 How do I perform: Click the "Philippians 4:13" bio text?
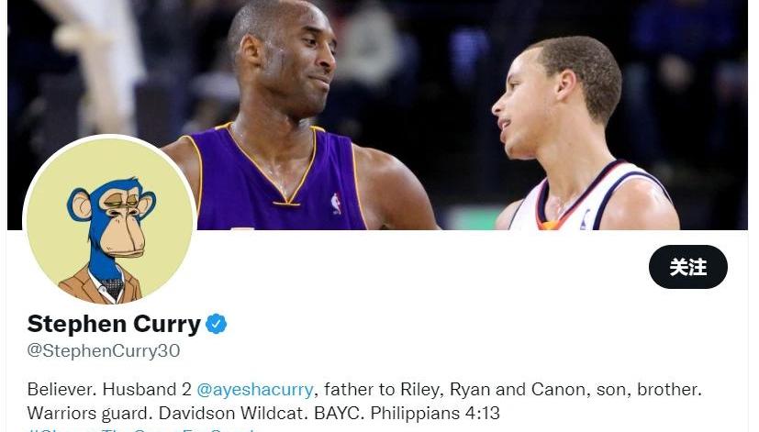[x=435, y=414]
